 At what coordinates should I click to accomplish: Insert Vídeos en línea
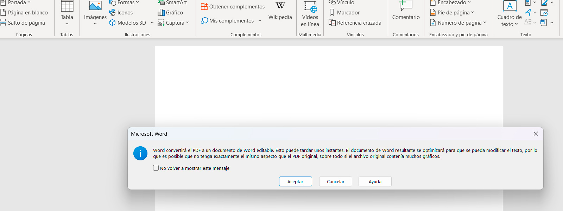310,14
